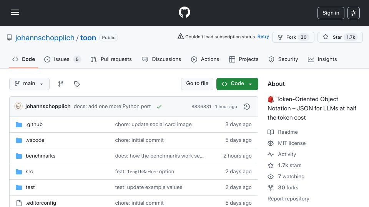Click the repository icon before owner name
Image resolution: width=369 pixels, height=207 pixels.
pyautogui.click(x=9, y=38)
